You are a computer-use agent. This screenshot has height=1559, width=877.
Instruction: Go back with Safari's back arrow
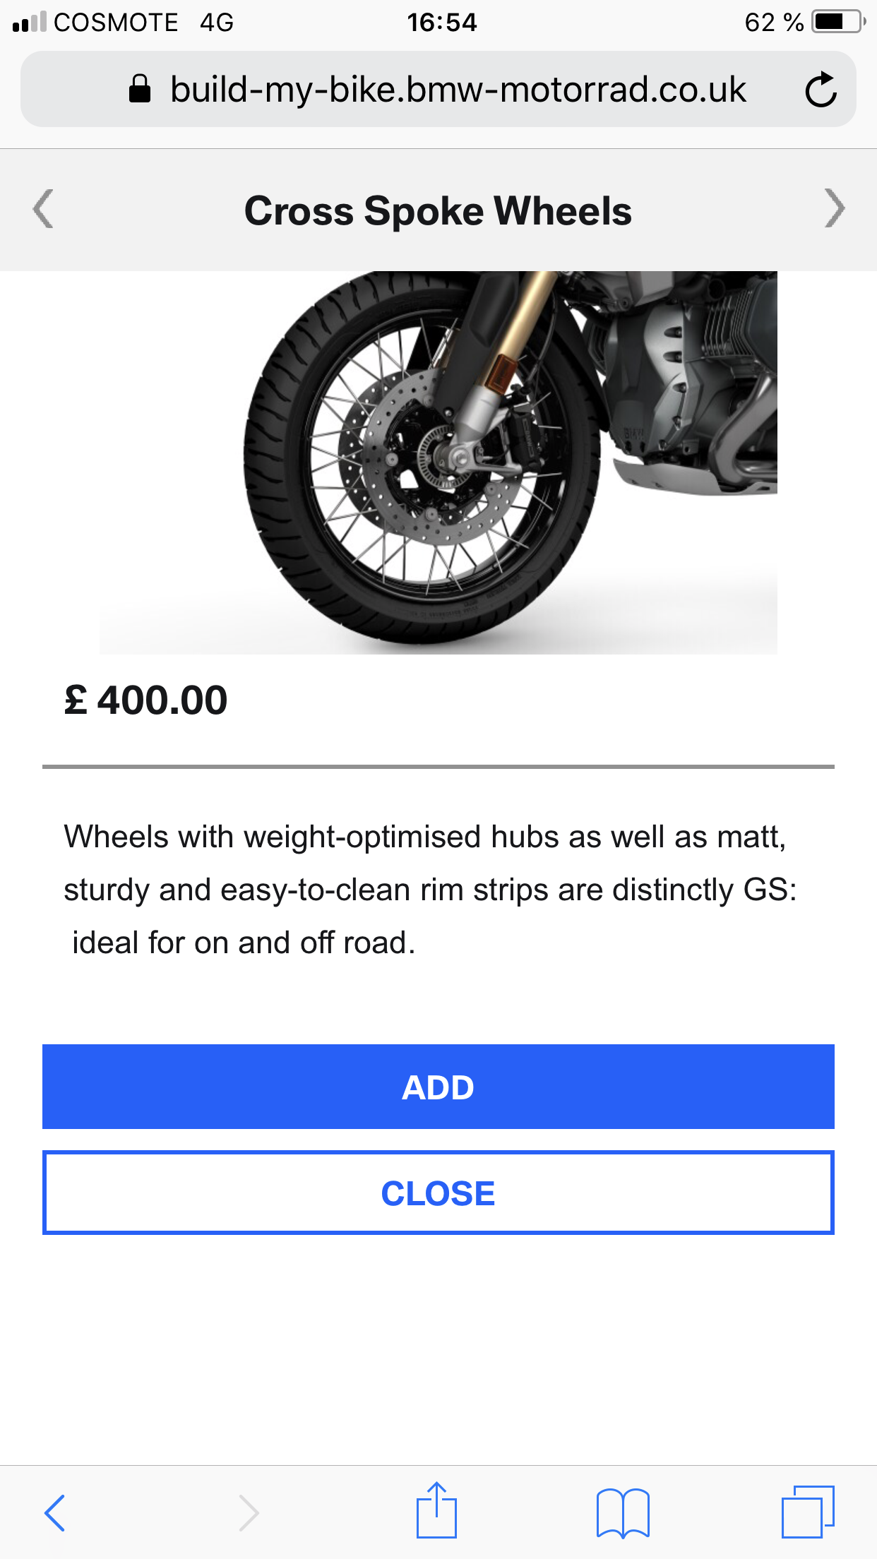pyautogui.click(x=55, y=1512)
